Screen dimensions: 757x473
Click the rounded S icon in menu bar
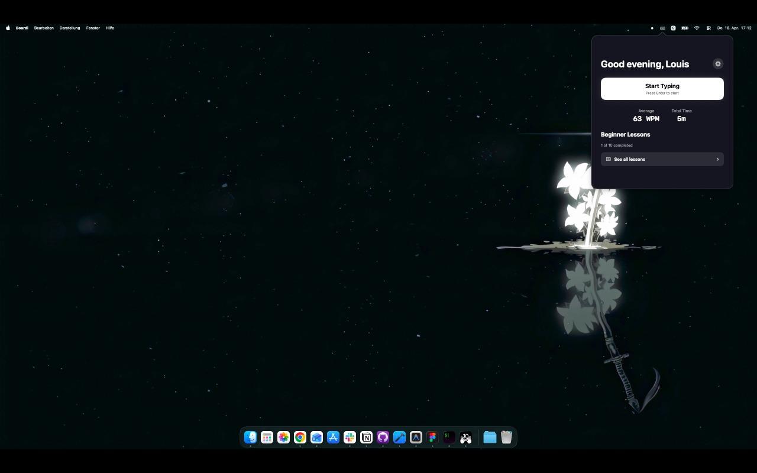point(673,28)
